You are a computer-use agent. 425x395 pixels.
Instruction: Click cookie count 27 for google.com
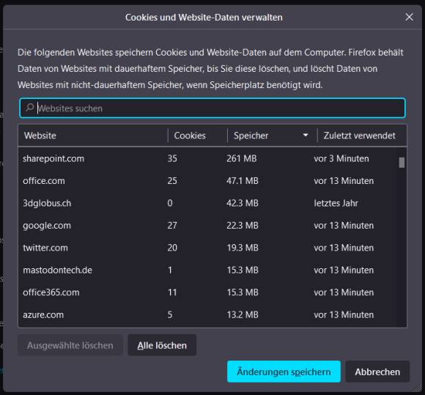click(172, 225)
